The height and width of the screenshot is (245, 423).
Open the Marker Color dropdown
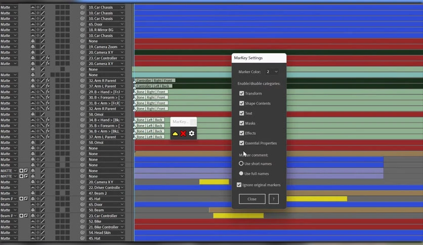(x=272, y=72)
